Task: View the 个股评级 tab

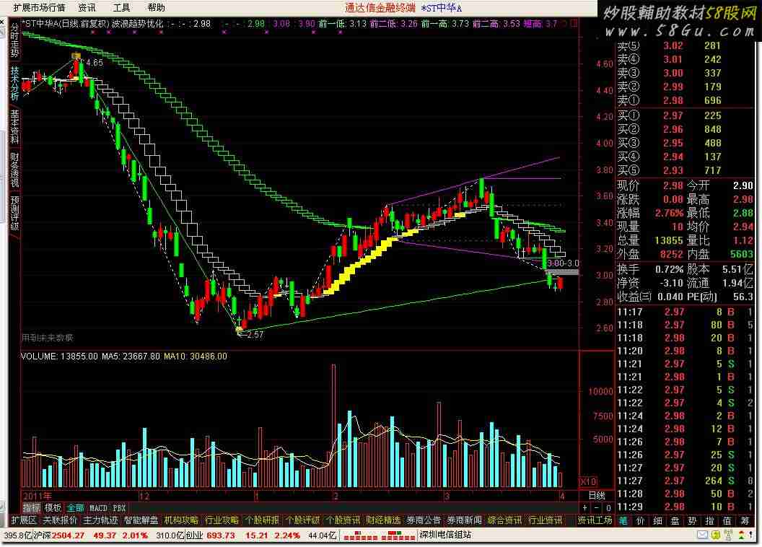Action: pos(302,520)
